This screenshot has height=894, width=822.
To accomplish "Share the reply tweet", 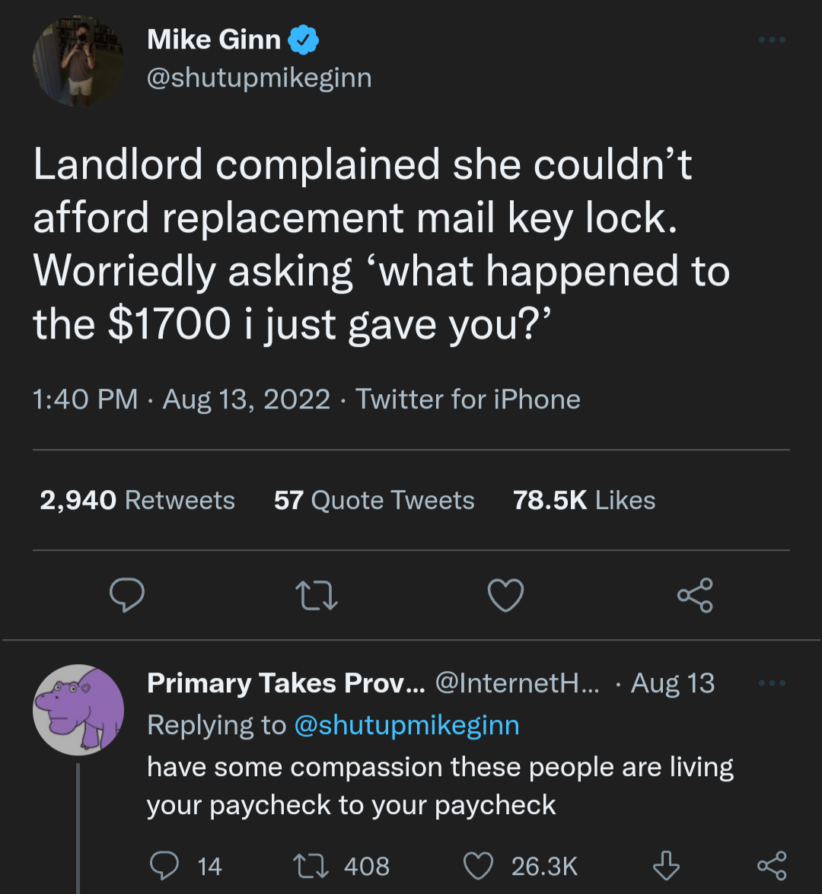I will point(771,866).
